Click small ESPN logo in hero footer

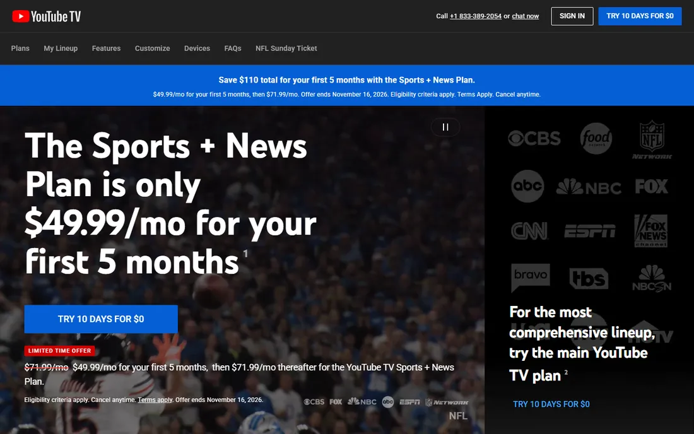coord(409,402)
